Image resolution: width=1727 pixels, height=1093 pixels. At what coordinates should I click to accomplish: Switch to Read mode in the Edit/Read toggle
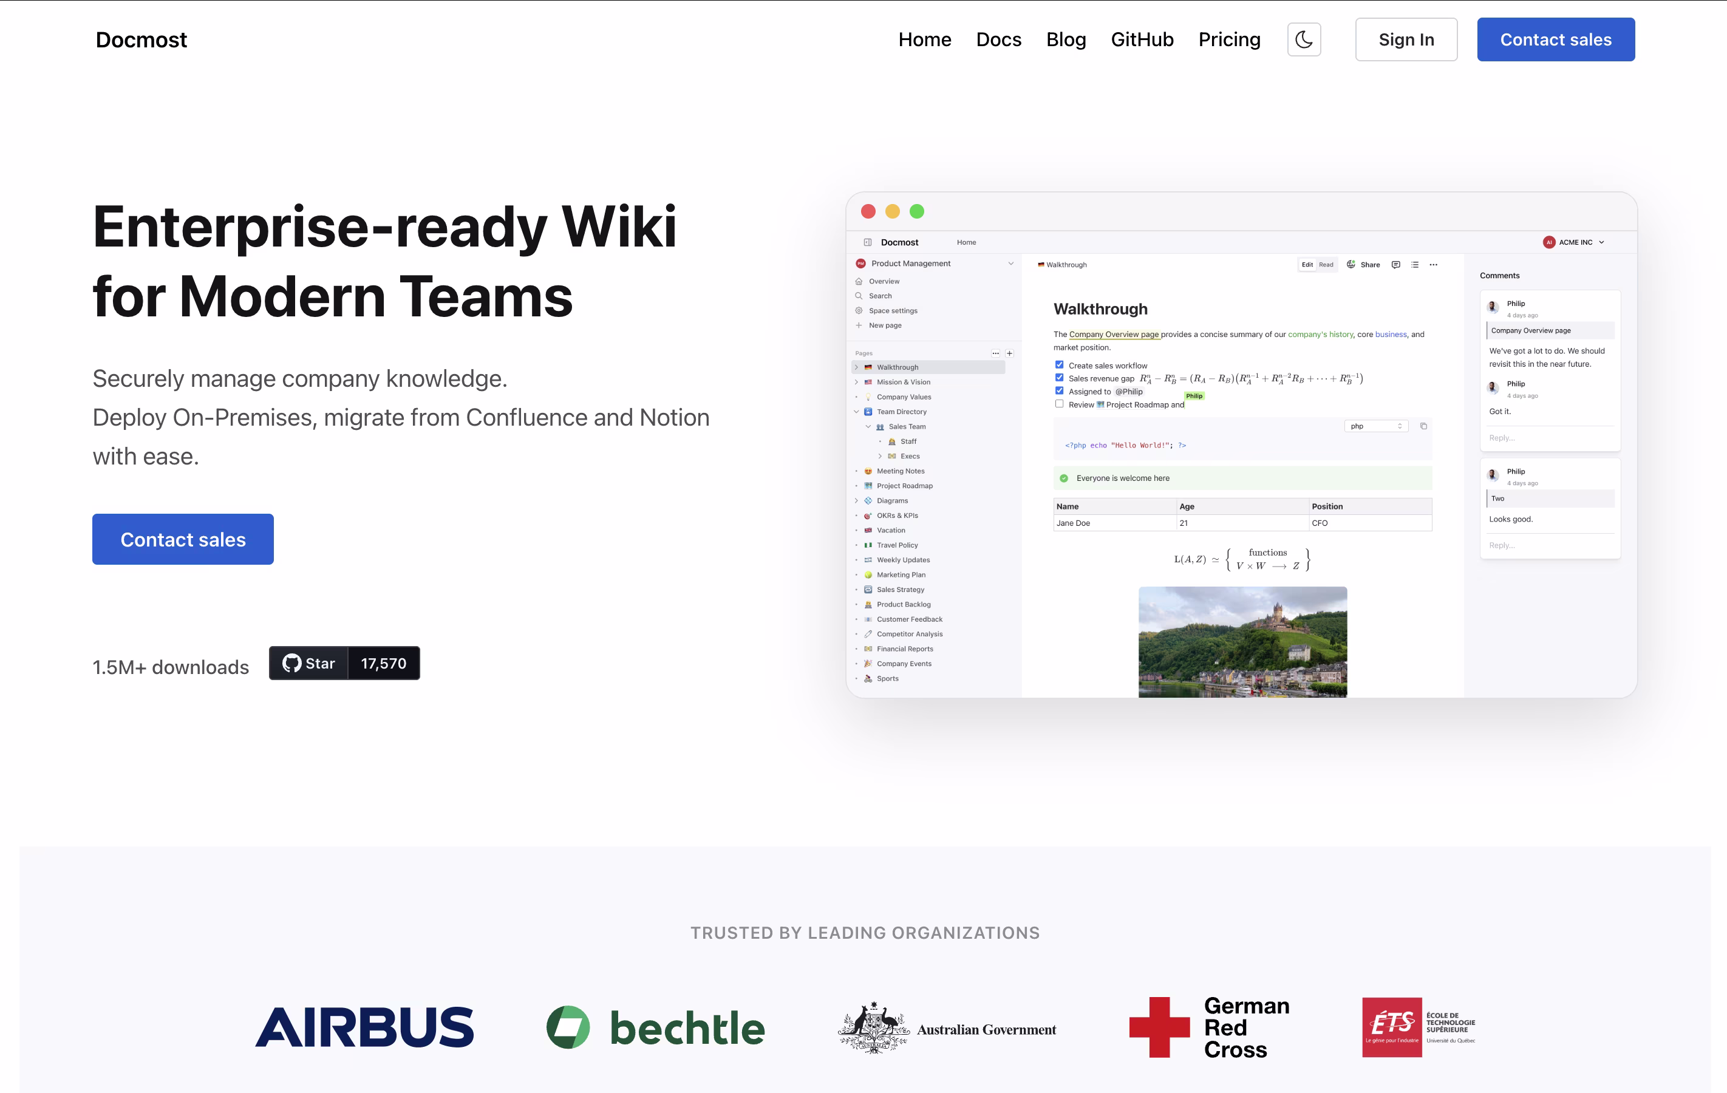[x=1326, y=265]
